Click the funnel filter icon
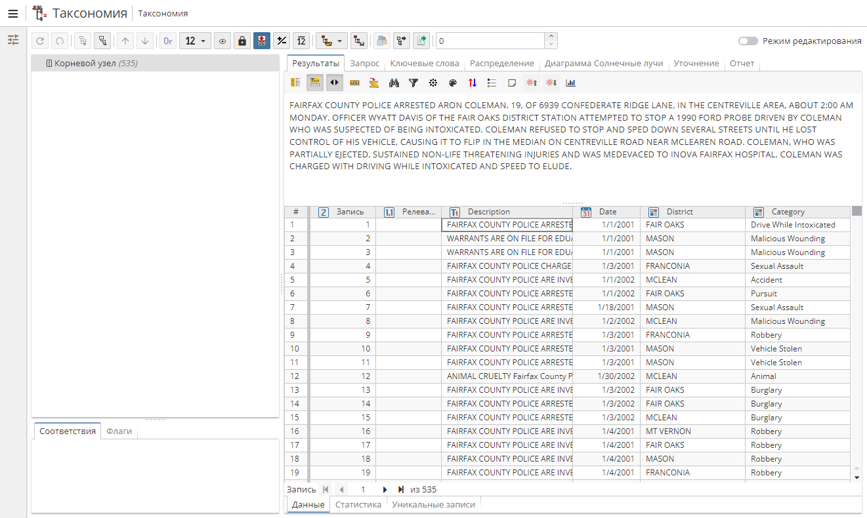Image resolution: width=867 pixels, height=518 pixels. coord(413,83)
